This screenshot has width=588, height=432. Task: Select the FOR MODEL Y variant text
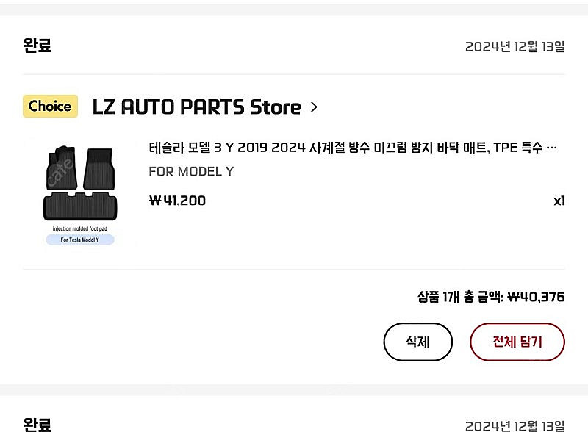coord(191,171)
